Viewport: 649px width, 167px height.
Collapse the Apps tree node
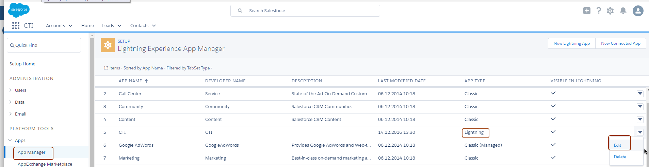(x=10, y=140)
